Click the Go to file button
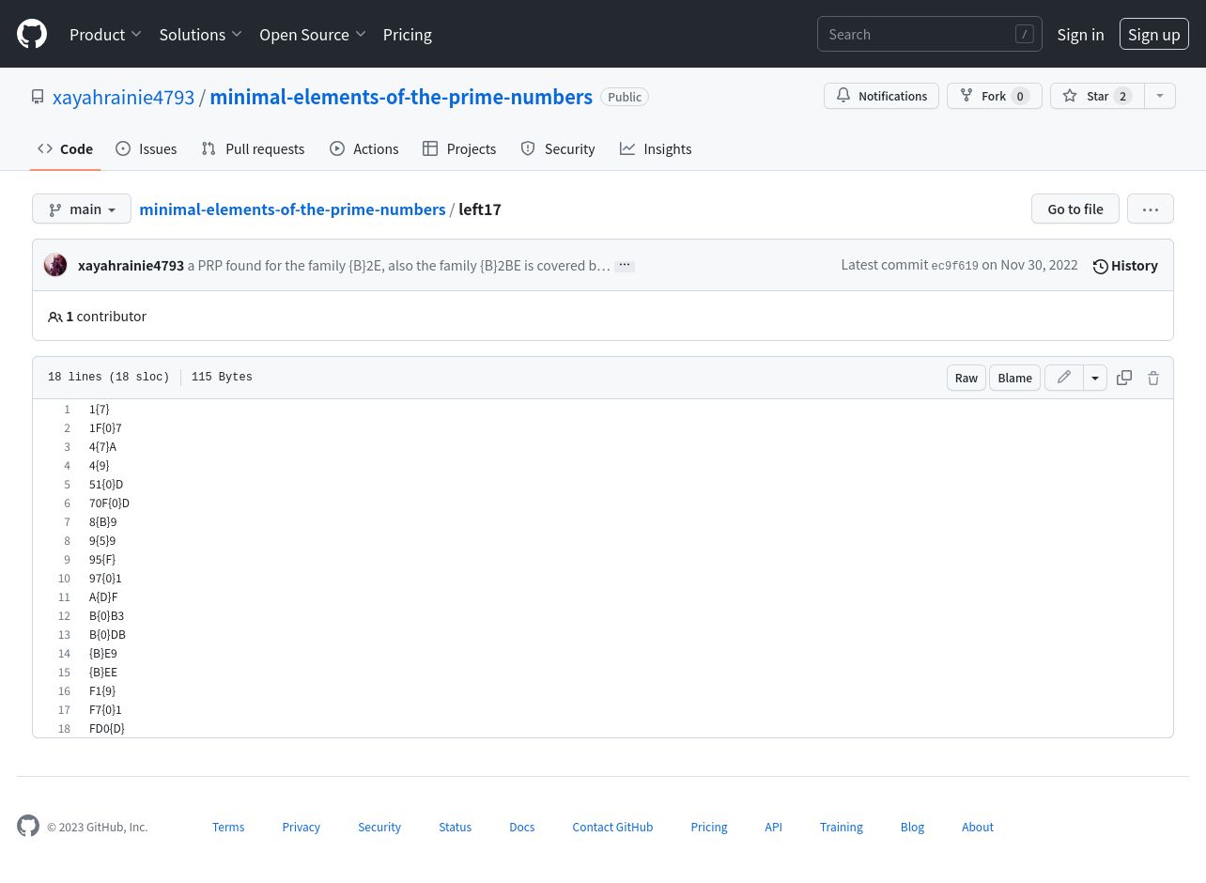Screen dimensions: 1206x883 tap(1075, 209)
